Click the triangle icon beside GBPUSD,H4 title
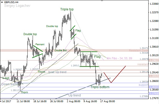Image resolution: width=159 pixels, height=104 pixels. click(x=2, y=2)
